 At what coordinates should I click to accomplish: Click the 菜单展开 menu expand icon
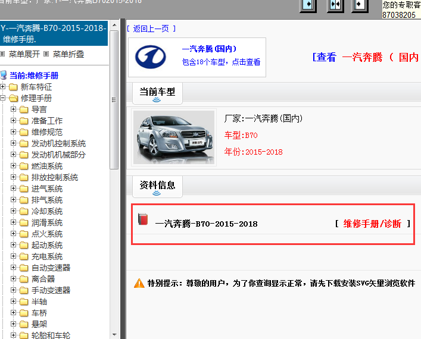point(3,54)
